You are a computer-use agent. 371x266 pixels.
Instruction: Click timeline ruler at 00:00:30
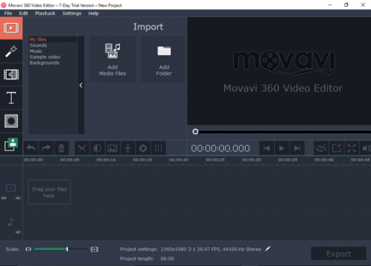click(x=252, y=160)
